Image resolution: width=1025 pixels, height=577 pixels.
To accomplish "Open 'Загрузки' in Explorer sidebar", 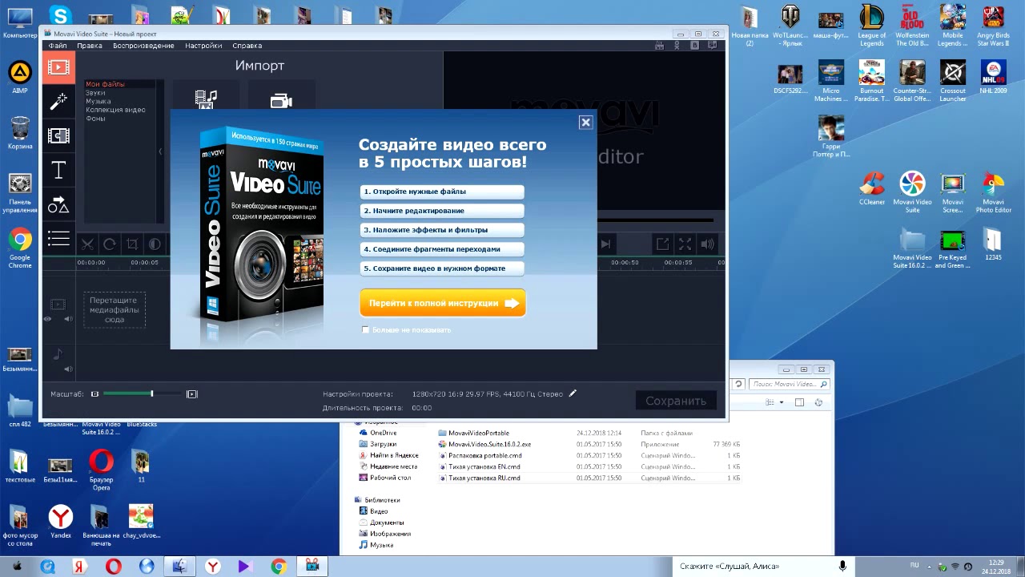I will pyautogui.click(x=377, y=444).
